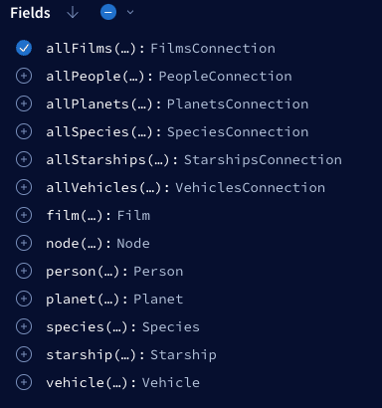382x408 pixels.
Task: Open the Planet return type
Action: tap(158, 300)
